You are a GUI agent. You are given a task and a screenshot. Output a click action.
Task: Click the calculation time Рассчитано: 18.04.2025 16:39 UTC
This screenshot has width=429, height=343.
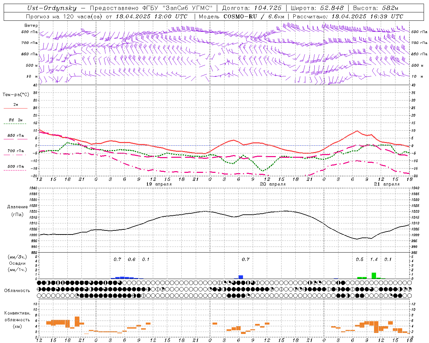[348, 16]
